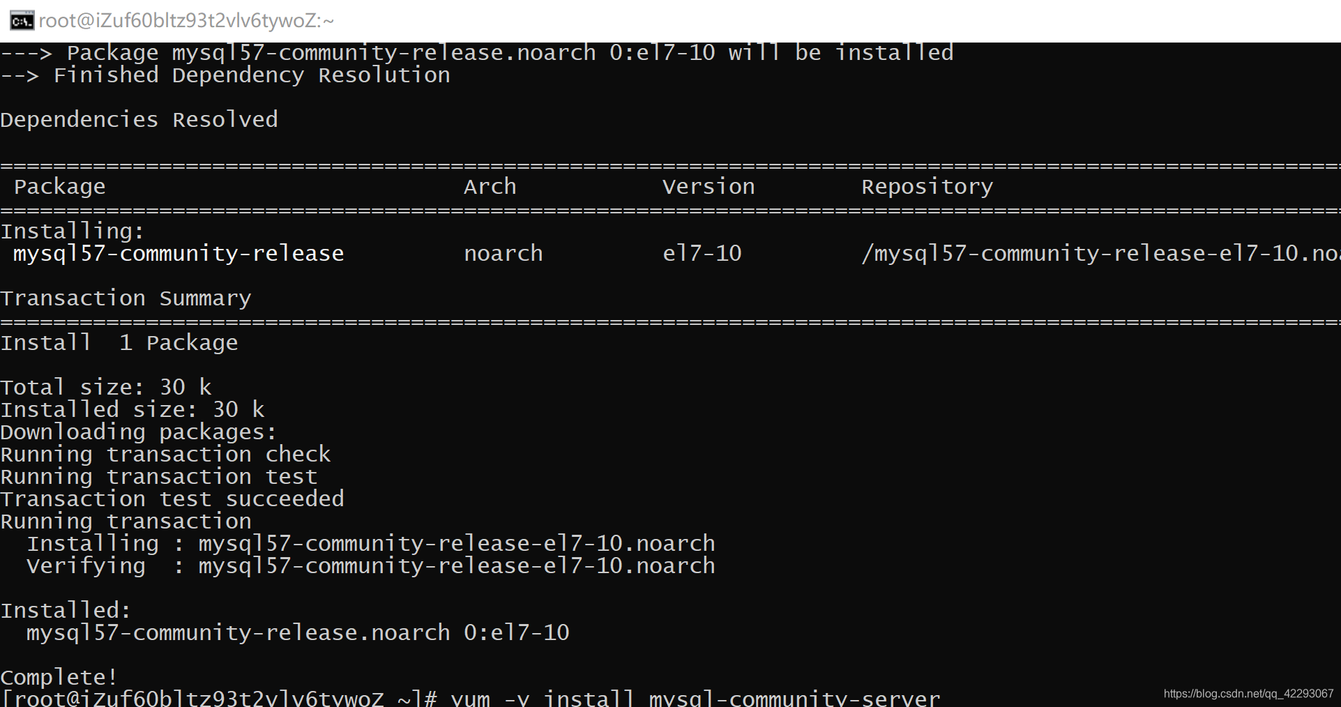Click the 'Running transaction check' line
The height and width of the screenshot is (707, 1341).
165,455
